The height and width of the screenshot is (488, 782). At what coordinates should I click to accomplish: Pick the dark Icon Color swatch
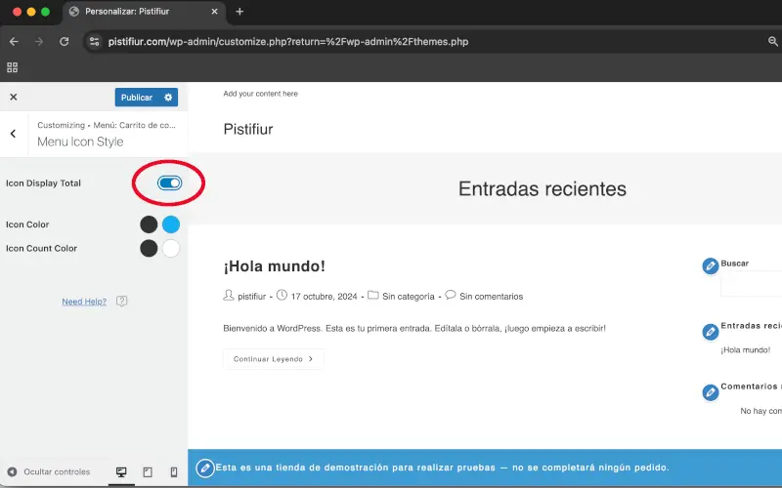pos(149,224)
